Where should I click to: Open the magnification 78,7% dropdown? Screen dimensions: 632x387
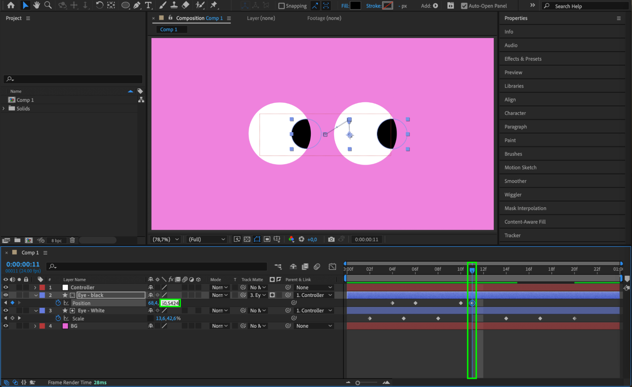166,239
